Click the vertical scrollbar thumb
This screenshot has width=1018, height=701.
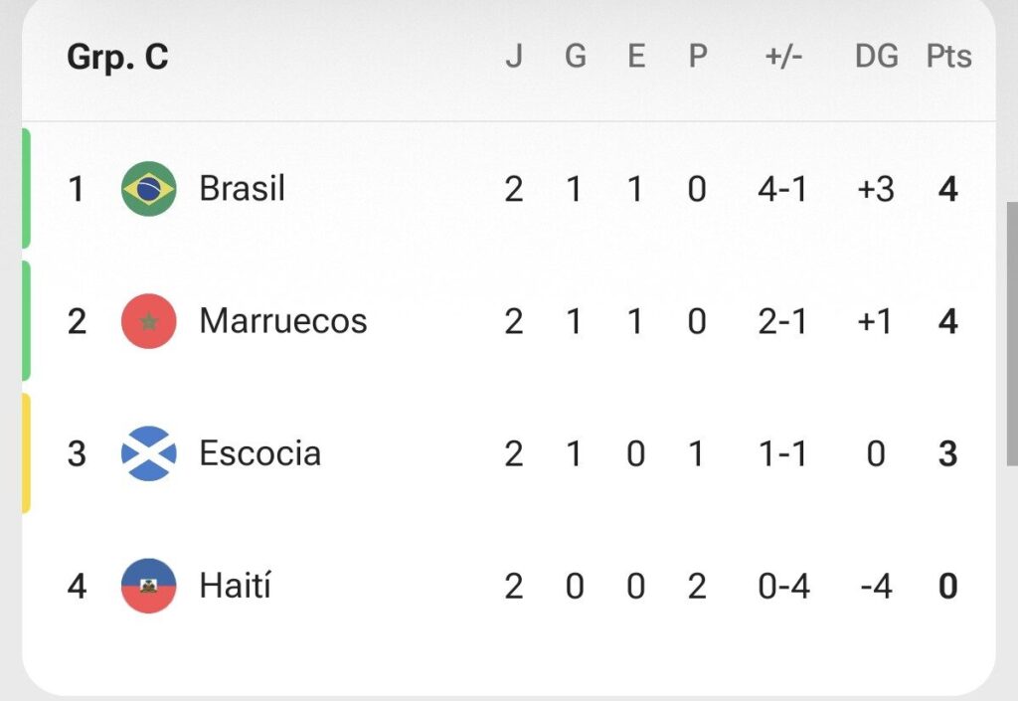click(1012, 334)
